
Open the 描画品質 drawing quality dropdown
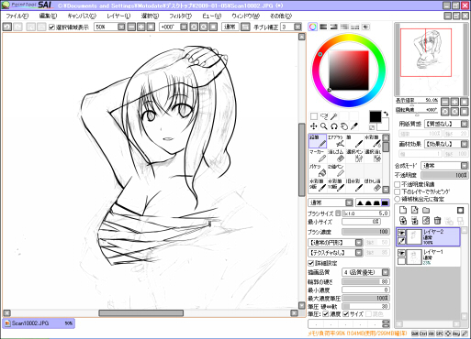tap(386, 272)
